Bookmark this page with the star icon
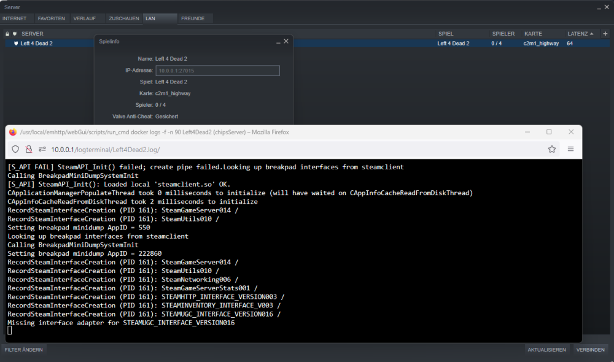614x362 pixels. point(552,149)
